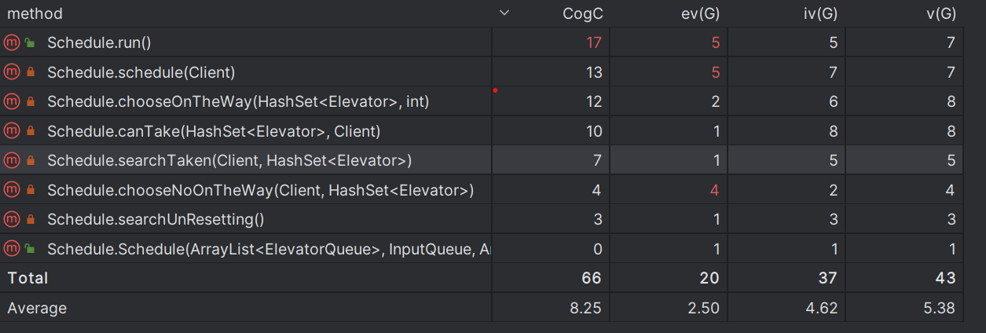Click the method icon for chooseOnTheWay row
986x333 pixels.
point(11,101)
